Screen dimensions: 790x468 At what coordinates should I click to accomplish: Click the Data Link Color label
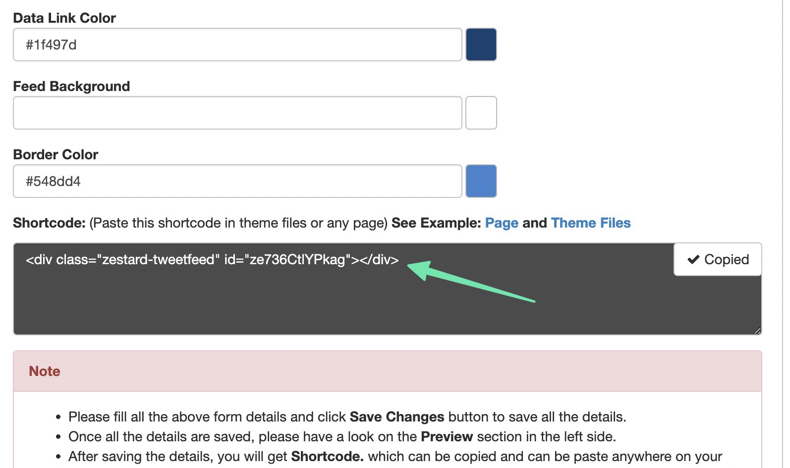64,18
